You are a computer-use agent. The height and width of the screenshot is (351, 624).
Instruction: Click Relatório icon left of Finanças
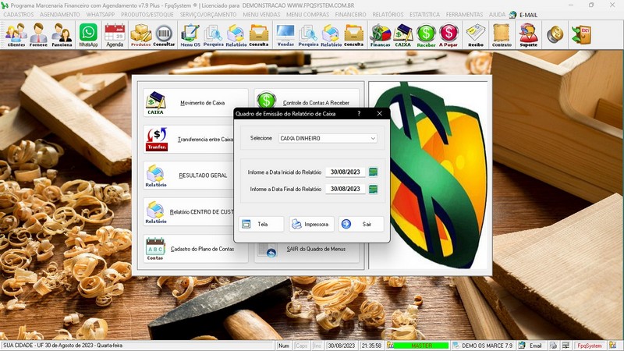[331, 34]
